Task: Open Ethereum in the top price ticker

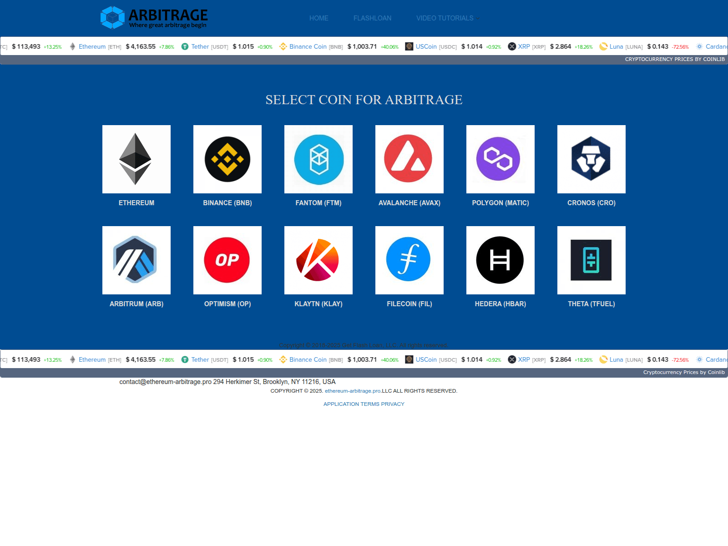Action: [92, 46]
